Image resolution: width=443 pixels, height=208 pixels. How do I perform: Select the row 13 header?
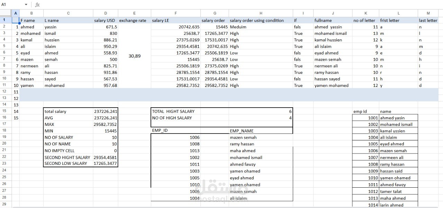6,98
